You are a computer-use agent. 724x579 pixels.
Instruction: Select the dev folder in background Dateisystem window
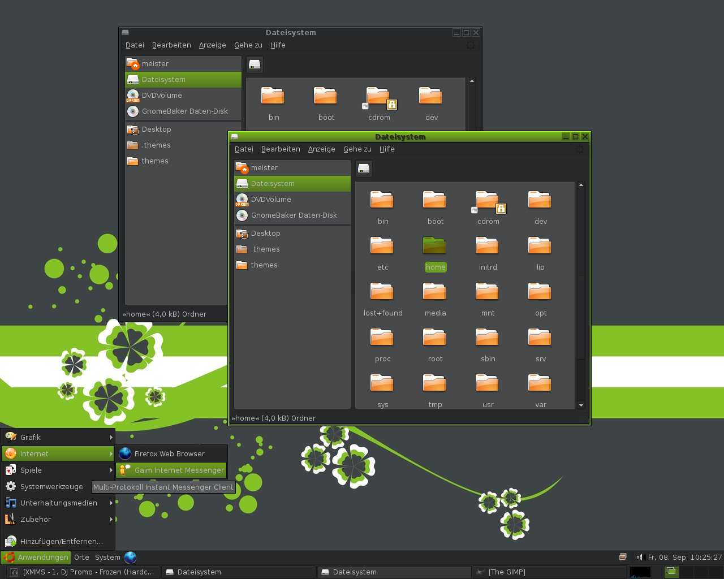(430, 96)
